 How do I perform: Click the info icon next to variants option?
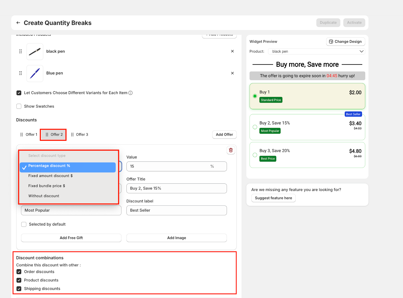point(130,93)
